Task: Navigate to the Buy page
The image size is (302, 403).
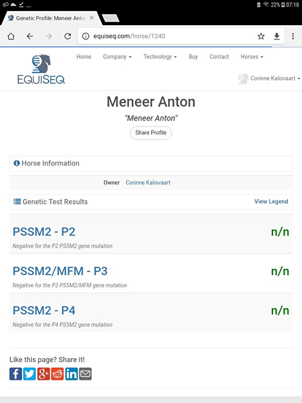Action: pyautogui.click(x=193, y=57)
